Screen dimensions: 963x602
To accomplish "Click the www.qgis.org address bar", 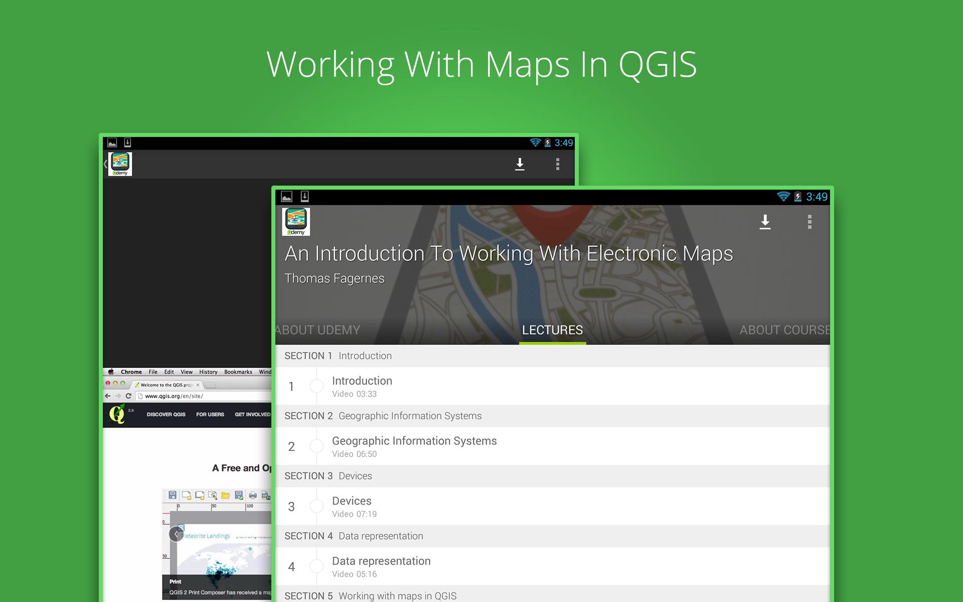I will click(x=201, y=396).
